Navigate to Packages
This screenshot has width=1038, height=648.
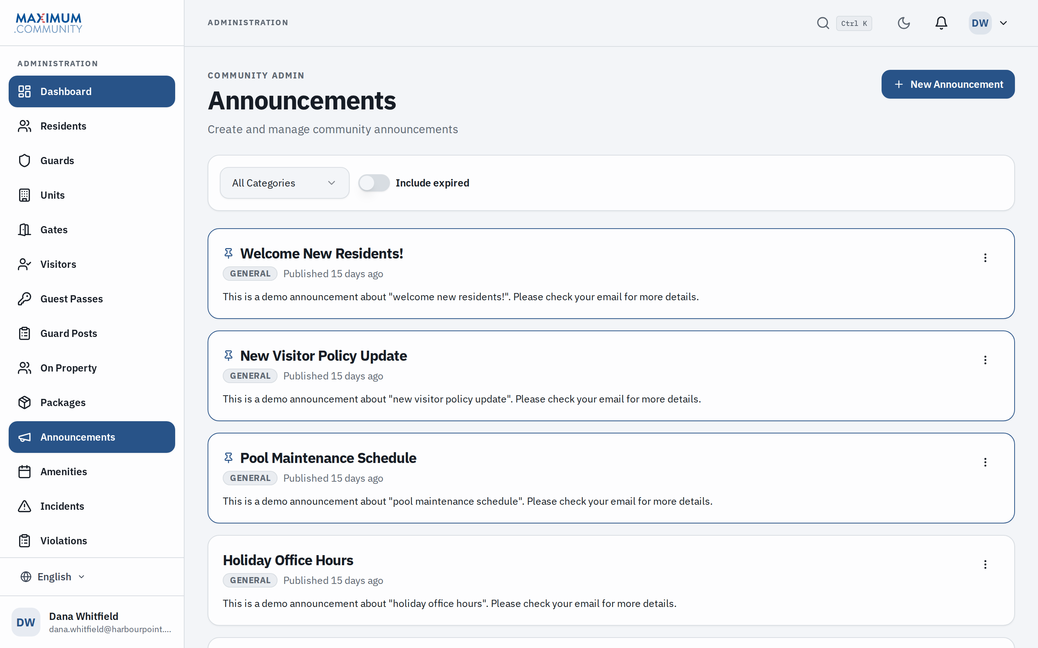(x=92, y=402)
